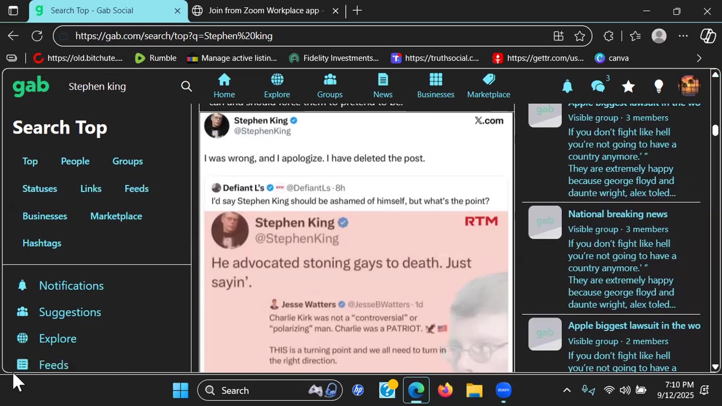Click the page vertical scrollbar thumb
Image resolution: width=722 pixels, height=406 pixels.
click(x=715, y=130)
